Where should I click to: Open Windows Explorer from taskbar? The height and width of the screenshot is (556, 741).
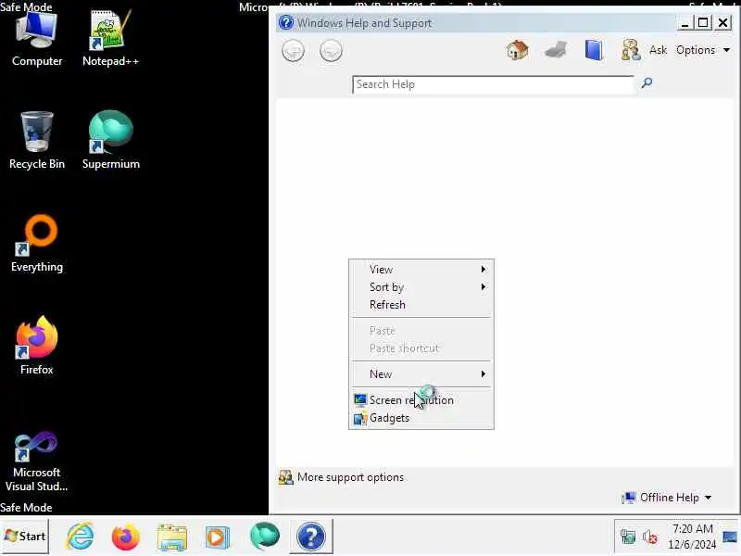[171, 537]
